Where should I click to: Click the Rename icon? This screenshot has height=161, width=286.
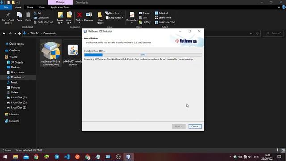coord(88,17)
